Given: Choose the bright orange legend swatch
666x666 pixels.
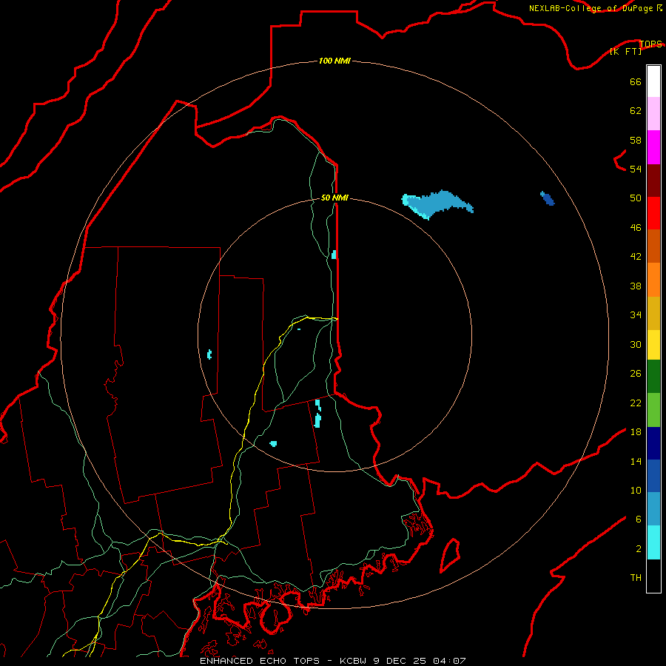Looking at the screenshot, I should point(653,280).
